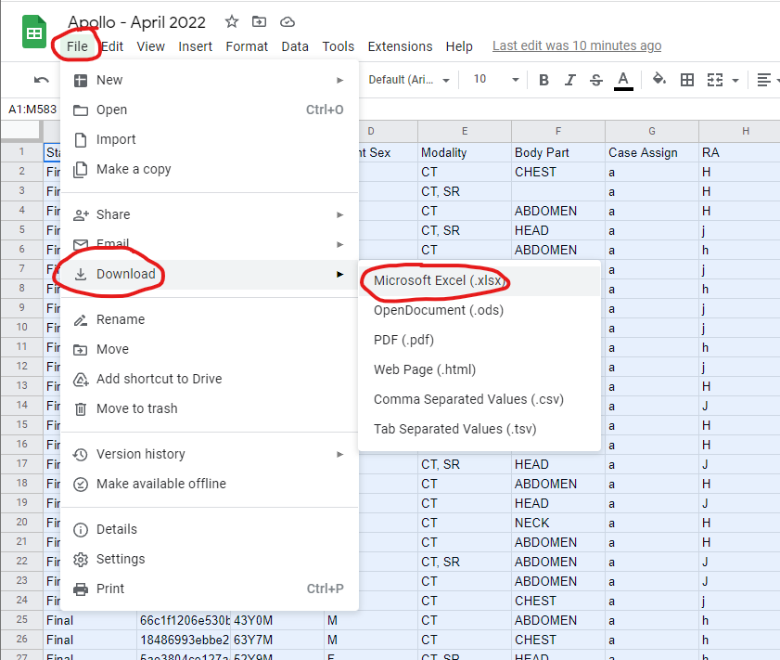
Task: Download as OpenDocument (.ods)
Action: point(480,311)
